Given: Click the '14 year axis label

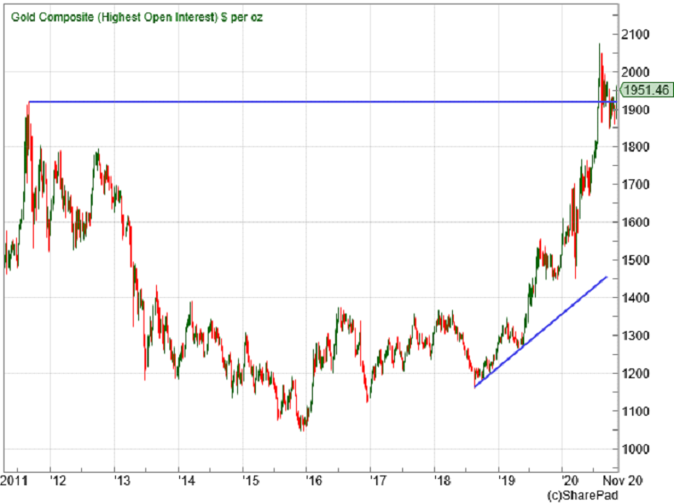Looking at the screenshot, I should [x=185, y=479].
